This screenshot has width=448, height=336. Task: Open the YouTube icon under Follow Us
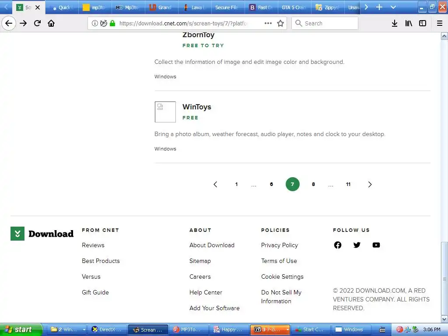pos(376,245)
